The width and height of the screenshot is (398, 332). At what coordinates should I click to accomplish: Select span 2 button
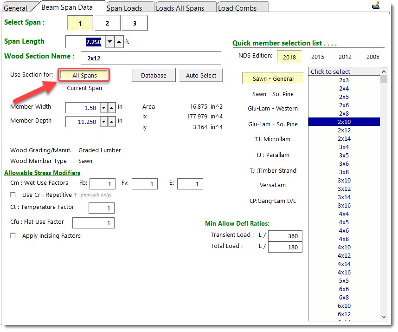(x=107, y=23)
